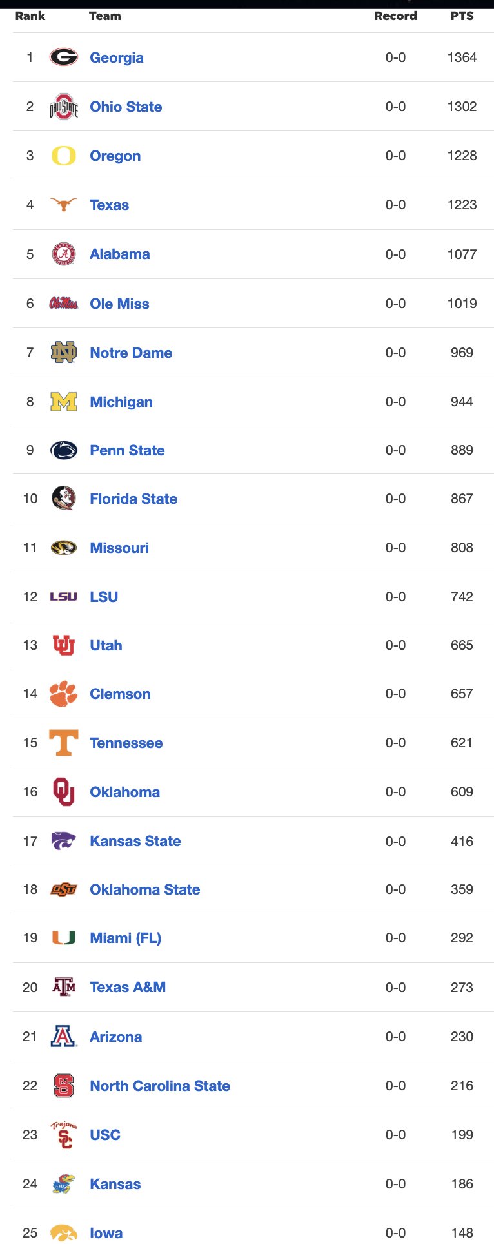Click the Alabama Crimson Tide logo

[64, 254]
